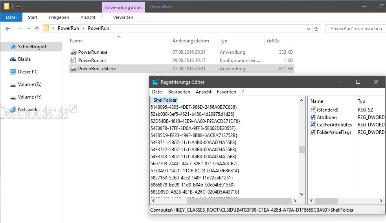Click registry tree scroll right arrow

tap(295, 201)
